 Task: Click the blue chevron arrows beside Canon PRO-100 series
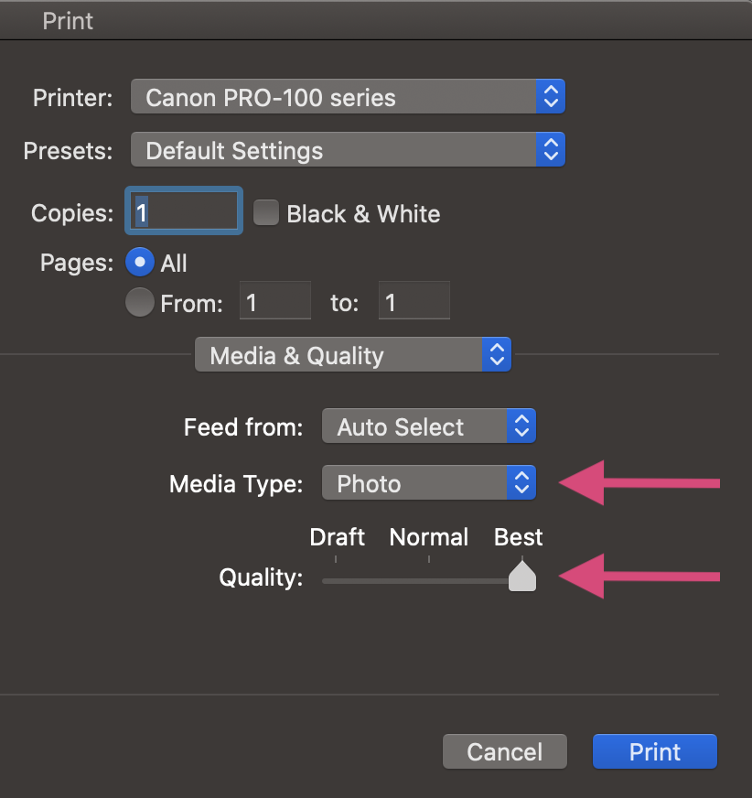[551, 96]
